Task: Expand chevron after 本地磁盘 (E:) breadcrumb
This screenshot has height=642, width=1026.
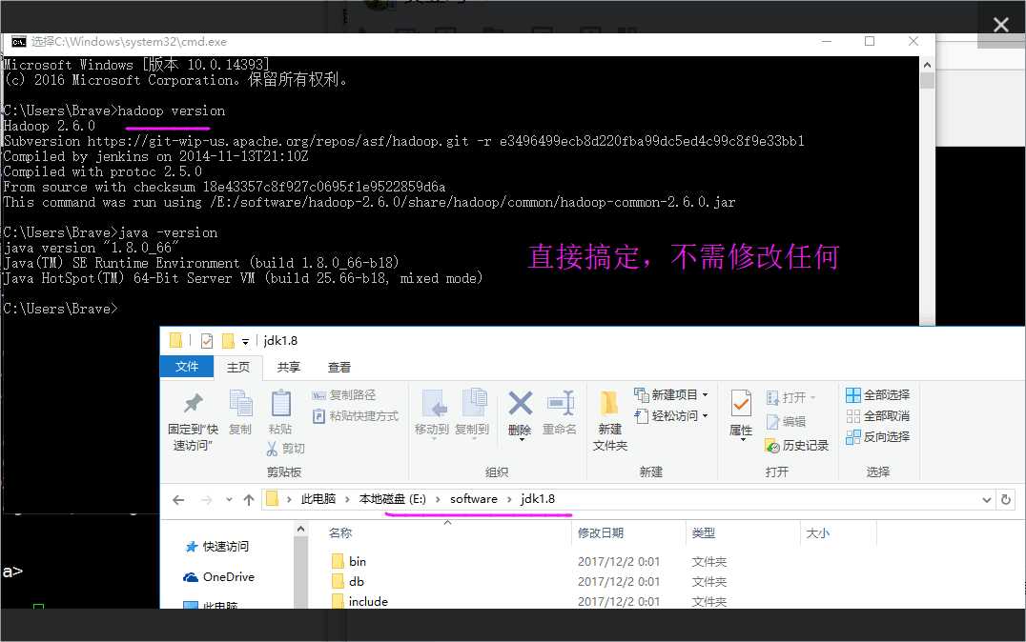Action: coord(438,499)
